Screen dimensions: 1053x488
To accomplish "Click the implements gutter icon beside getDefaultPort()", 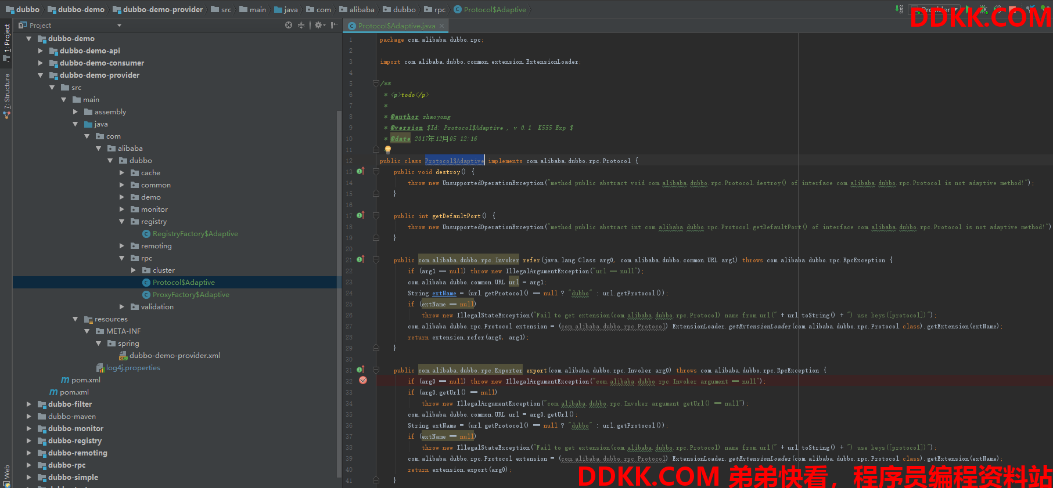I will [x=360, y=215].
